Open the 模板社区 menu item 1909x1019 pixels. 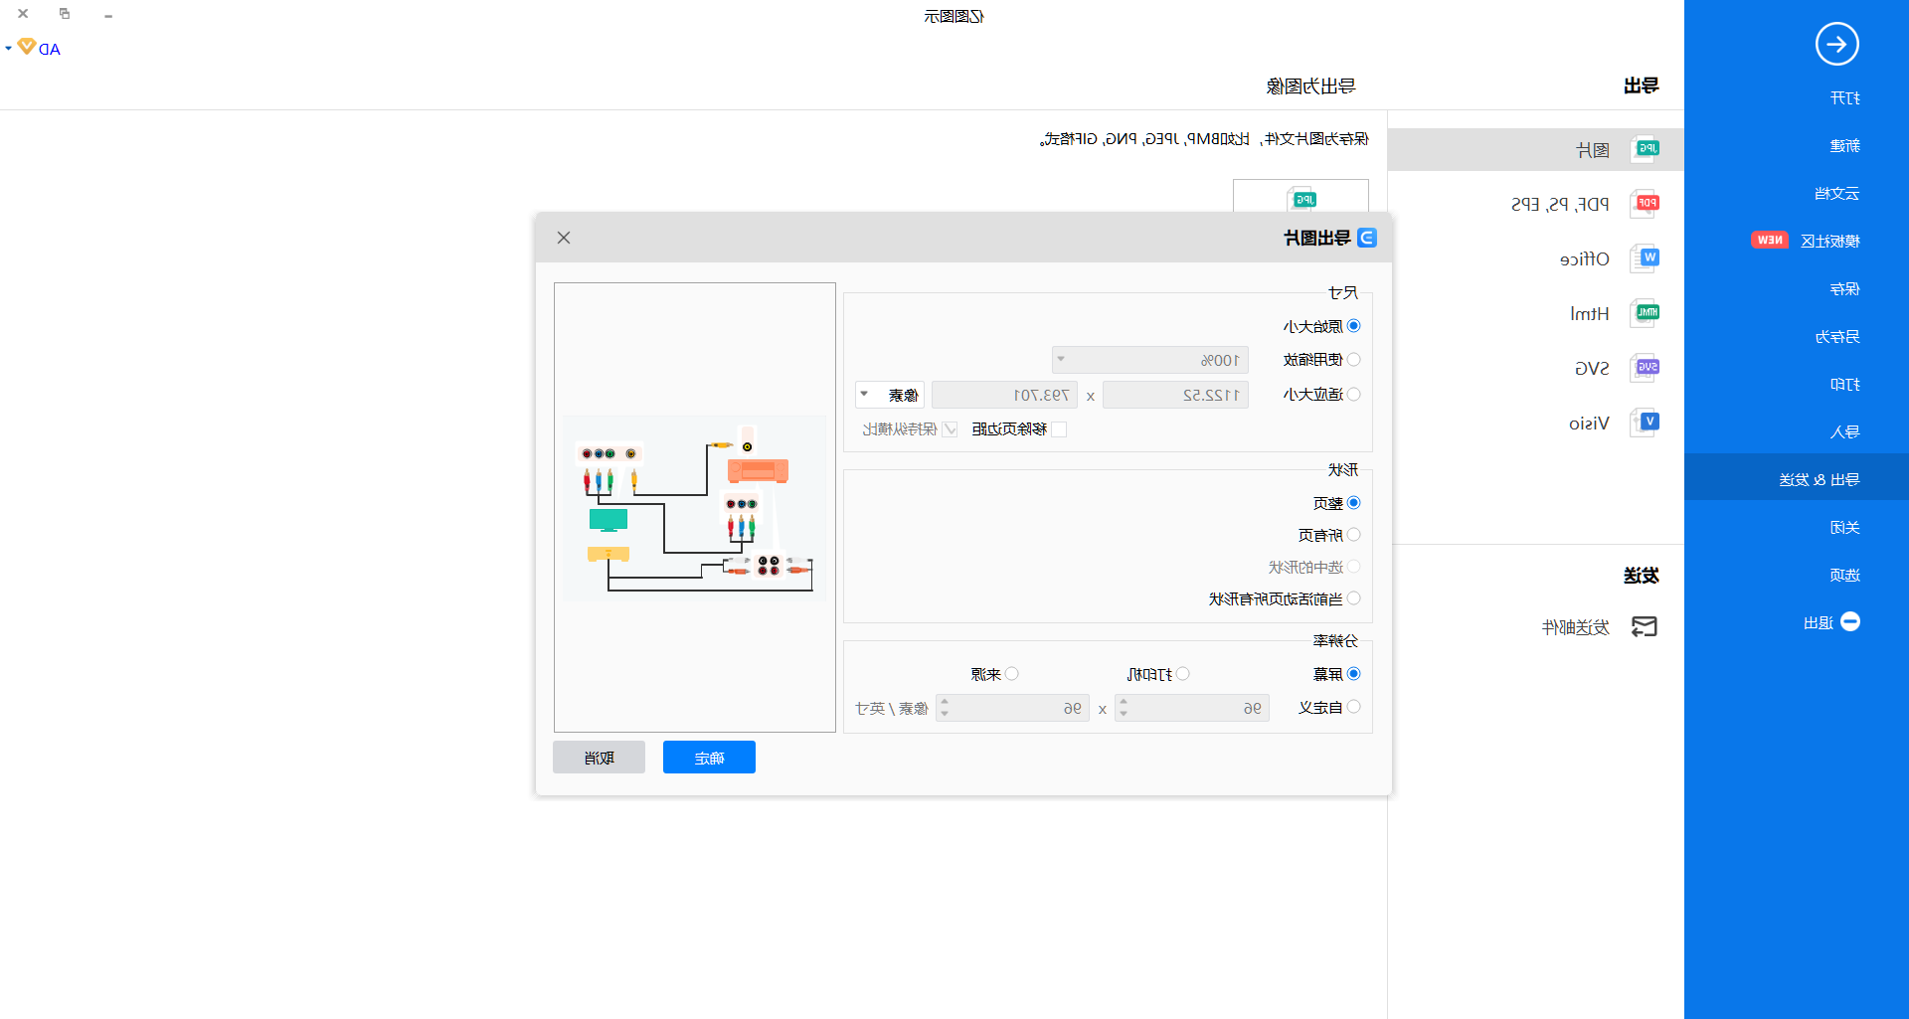1829,241
